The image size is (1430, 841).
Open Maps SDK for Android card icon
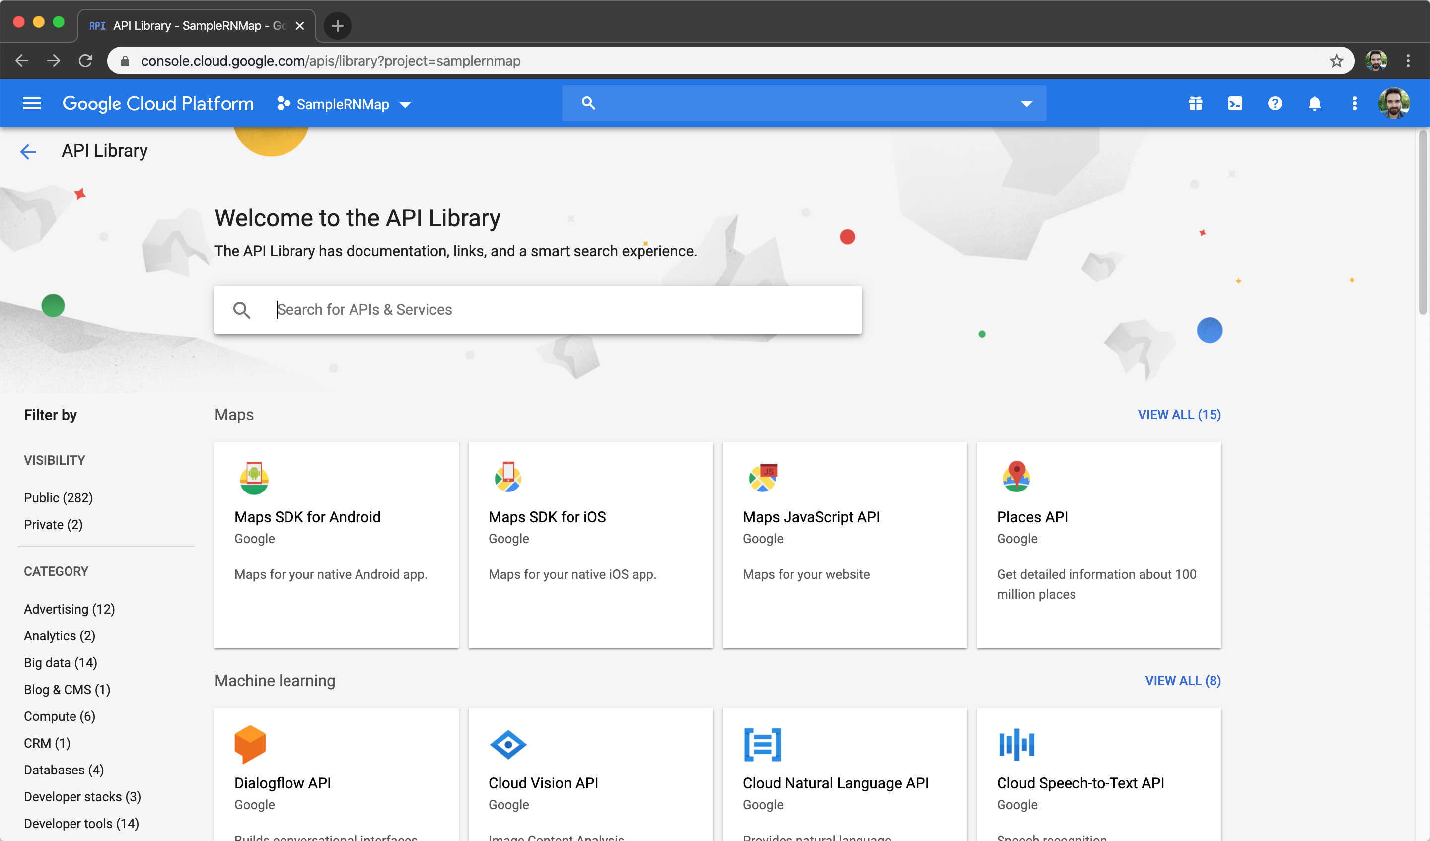(x=254, y=478)
